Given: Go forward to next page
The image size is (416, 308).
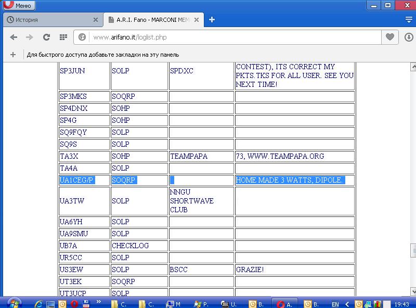Looking at the screenshot, I should pos(30,37).
